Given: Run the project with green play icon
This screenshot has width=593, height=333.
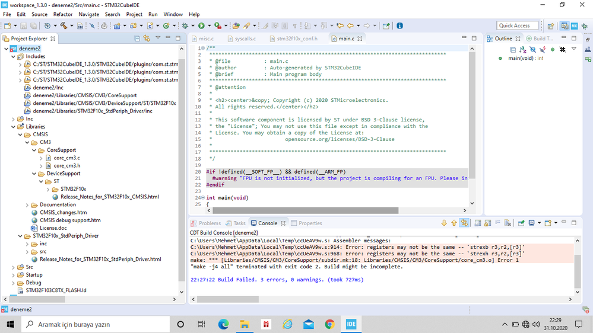Looking at the screenshot, I should pyautogui.click(x=202, y=25).
